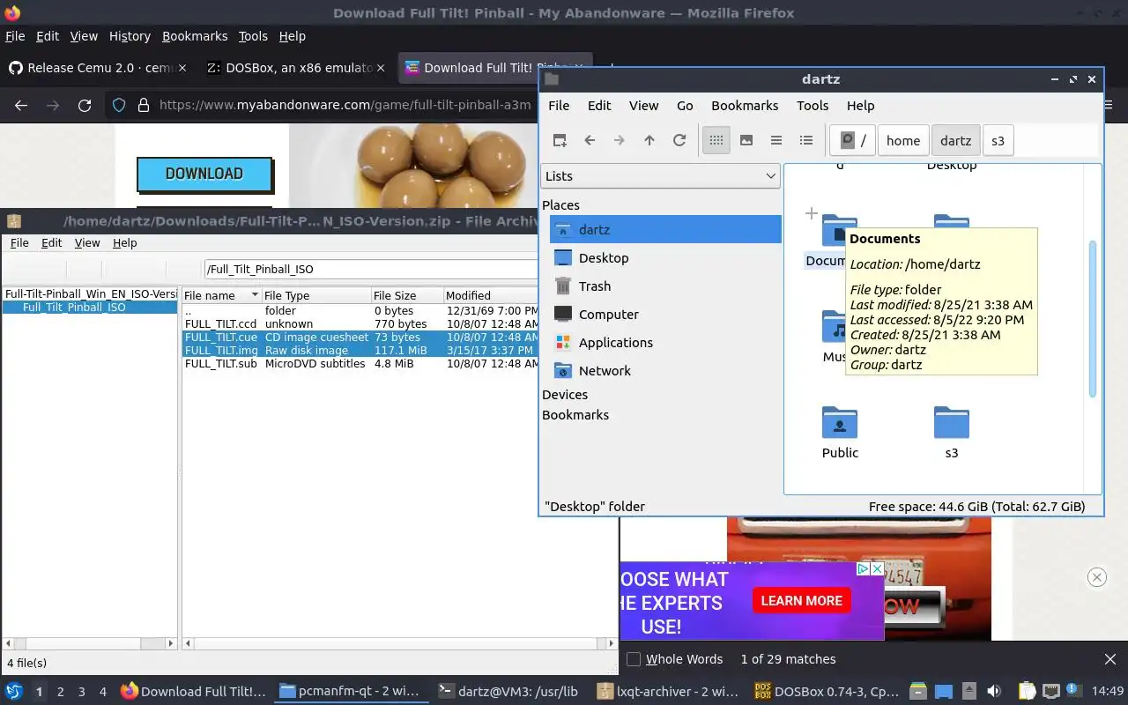Click 'home' path button

[903, 140]
